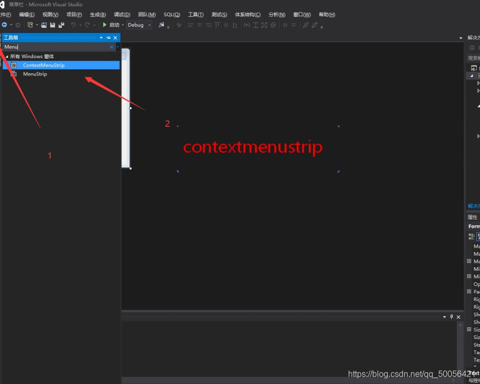This screenshot has width=480, height=384.
Task: Open the 窗口(W) menu
Action: coord(302,14)
